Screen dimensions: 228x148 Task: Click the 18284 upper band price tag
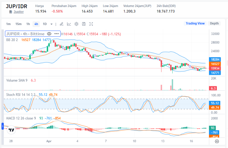[x=215, y=59]
